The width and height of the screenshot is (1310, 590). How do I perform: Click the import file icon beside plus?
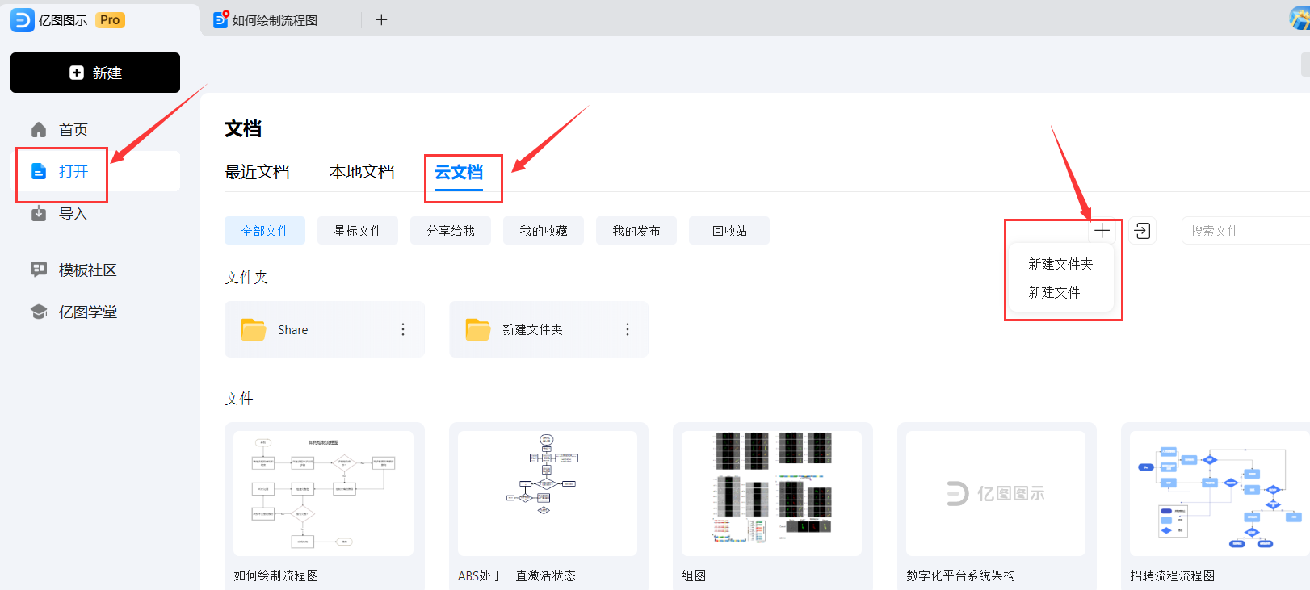(x=1142, y=231)
